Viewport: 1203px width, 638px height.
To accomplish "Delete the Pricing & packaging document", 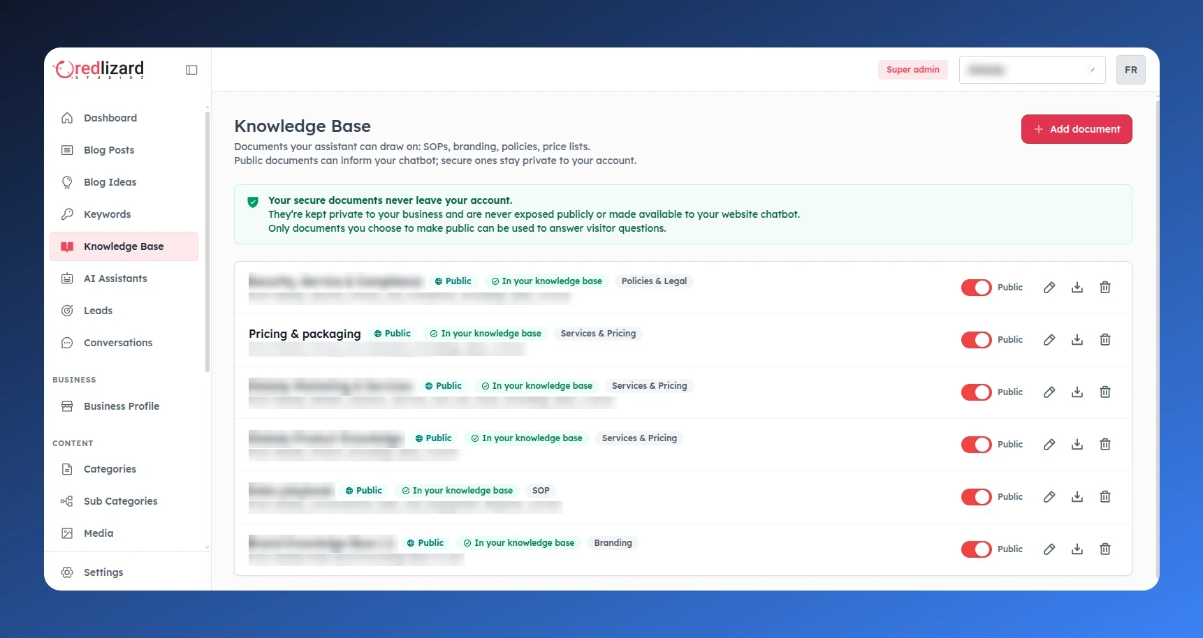I will tap(1105, 340).
